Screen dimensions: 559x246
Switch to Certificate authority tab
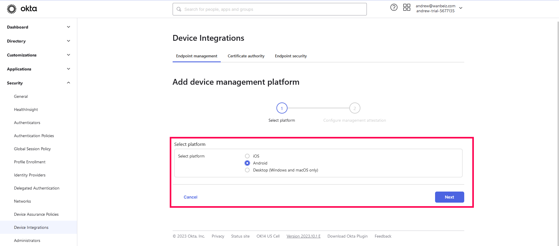click(246, 56)
